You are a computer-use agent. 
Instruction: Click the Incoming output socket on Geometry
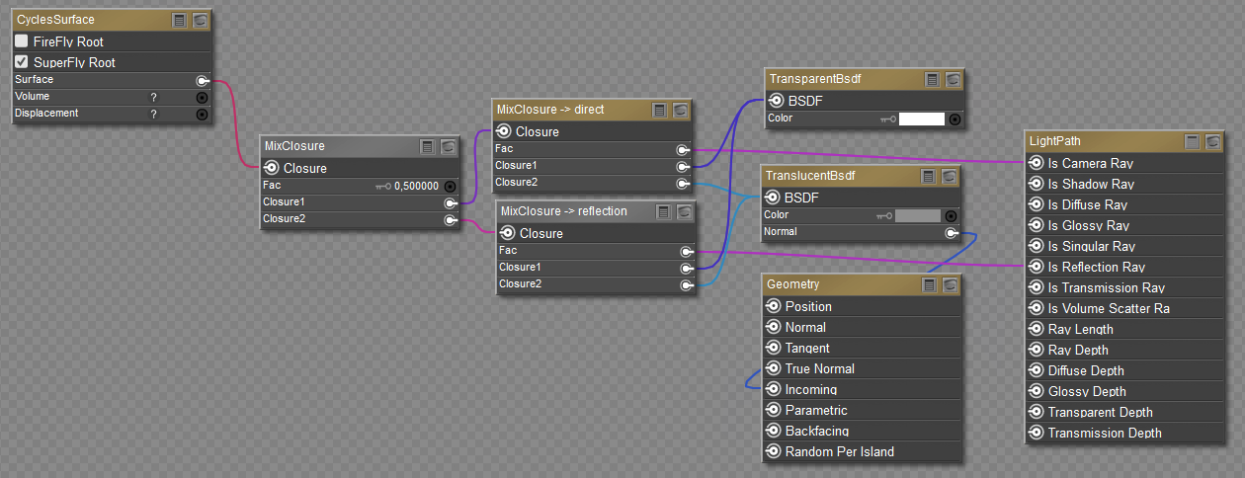774,389
